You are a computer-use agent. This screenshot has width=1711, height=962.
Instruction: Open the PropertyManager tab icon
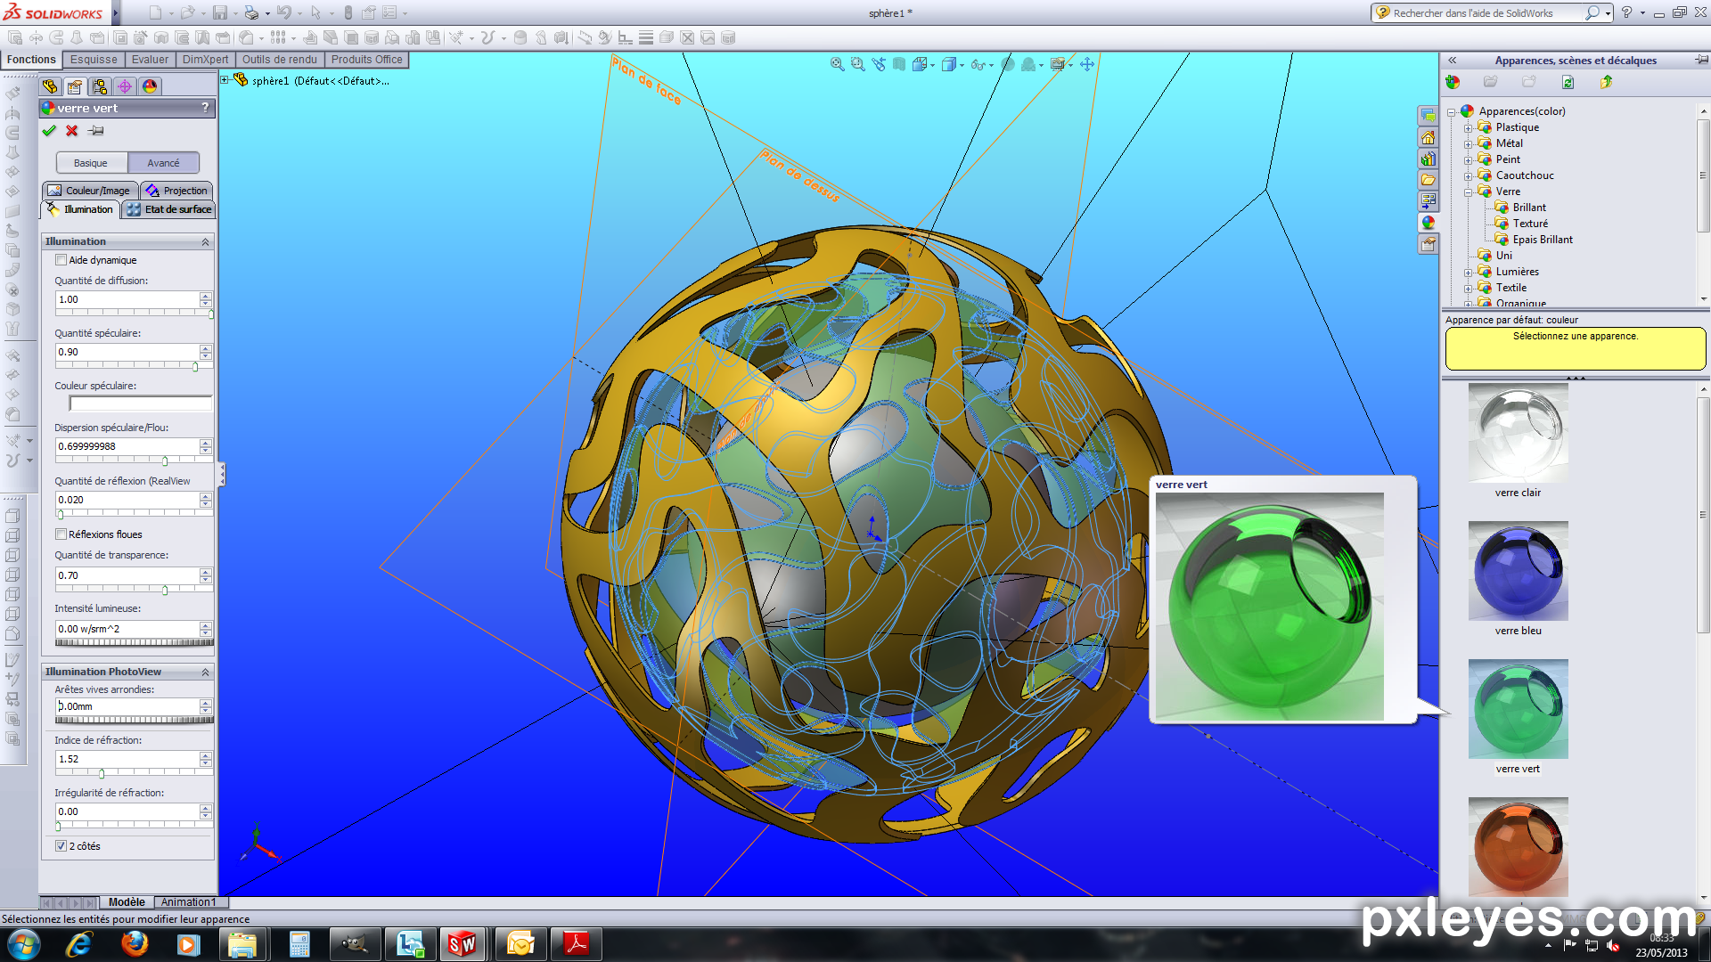point(75,86)
